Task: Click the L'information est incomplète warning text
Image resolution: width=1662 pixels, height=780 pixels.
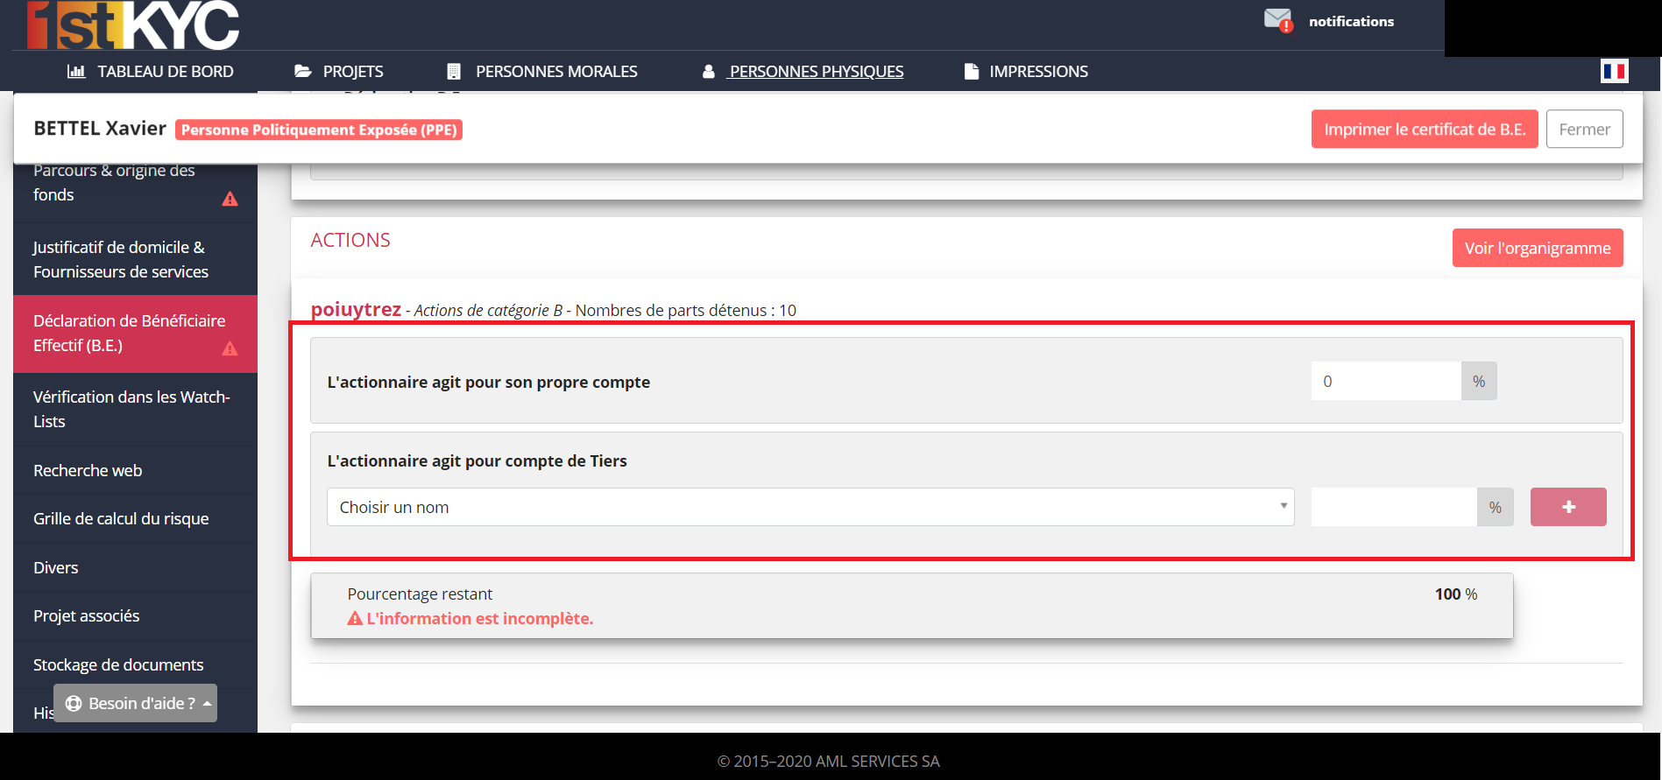Action: [x=479, y=618]
